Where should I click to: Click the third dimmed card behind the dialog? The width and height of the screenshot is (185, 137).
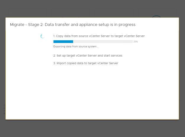(114, 13)
